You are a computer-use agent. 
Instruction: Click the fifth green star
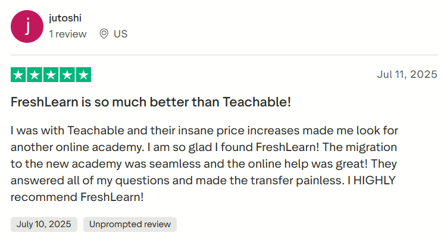[x=83, y=75]
